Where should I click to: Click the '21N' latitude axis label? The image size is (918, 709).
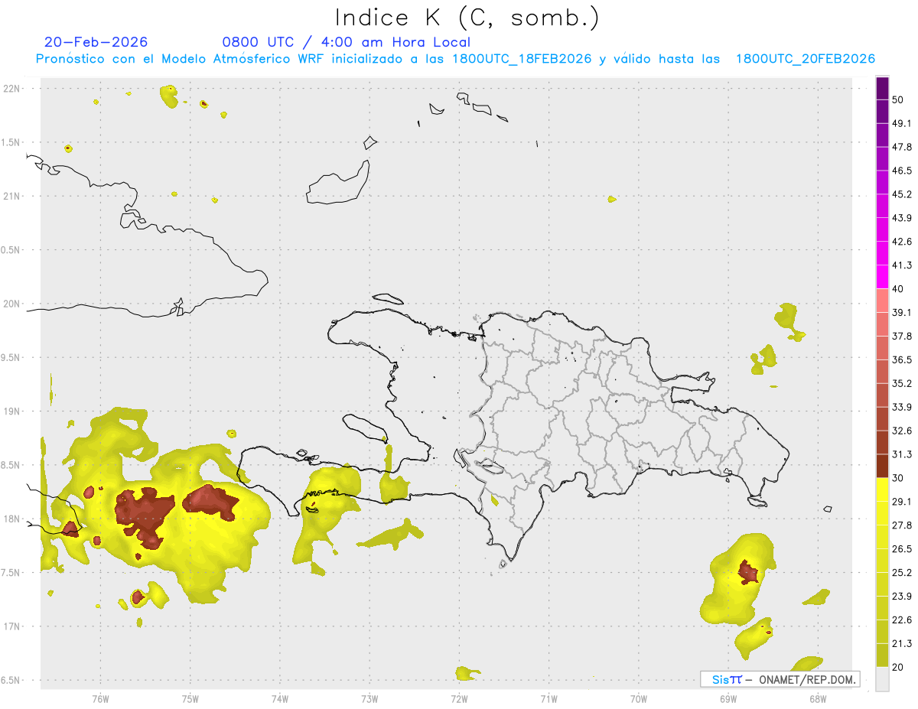13,196
